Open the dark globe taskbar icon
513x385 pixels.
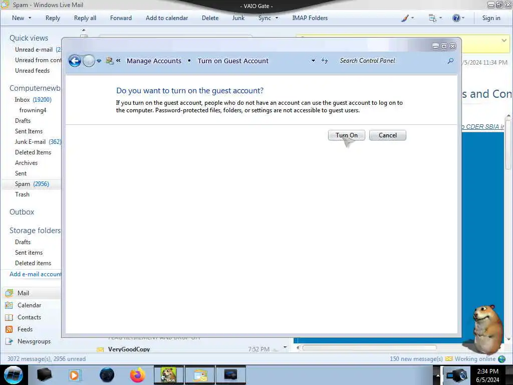pyautogui.click(x=107, y=375)
